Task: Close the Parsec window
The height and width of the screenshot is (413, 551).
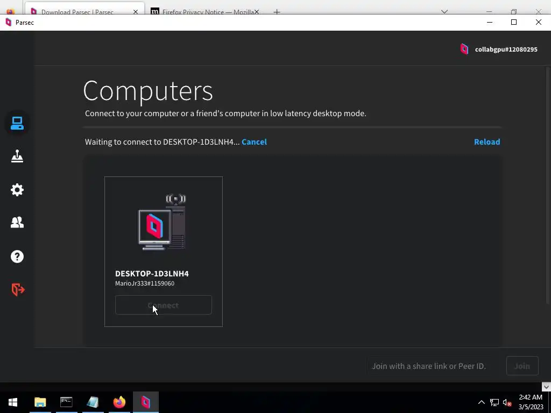Action: point(538,22)
